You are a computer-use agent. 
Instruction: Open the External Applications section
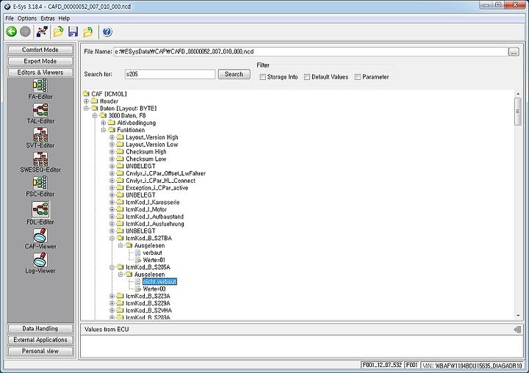coord(40,340)
